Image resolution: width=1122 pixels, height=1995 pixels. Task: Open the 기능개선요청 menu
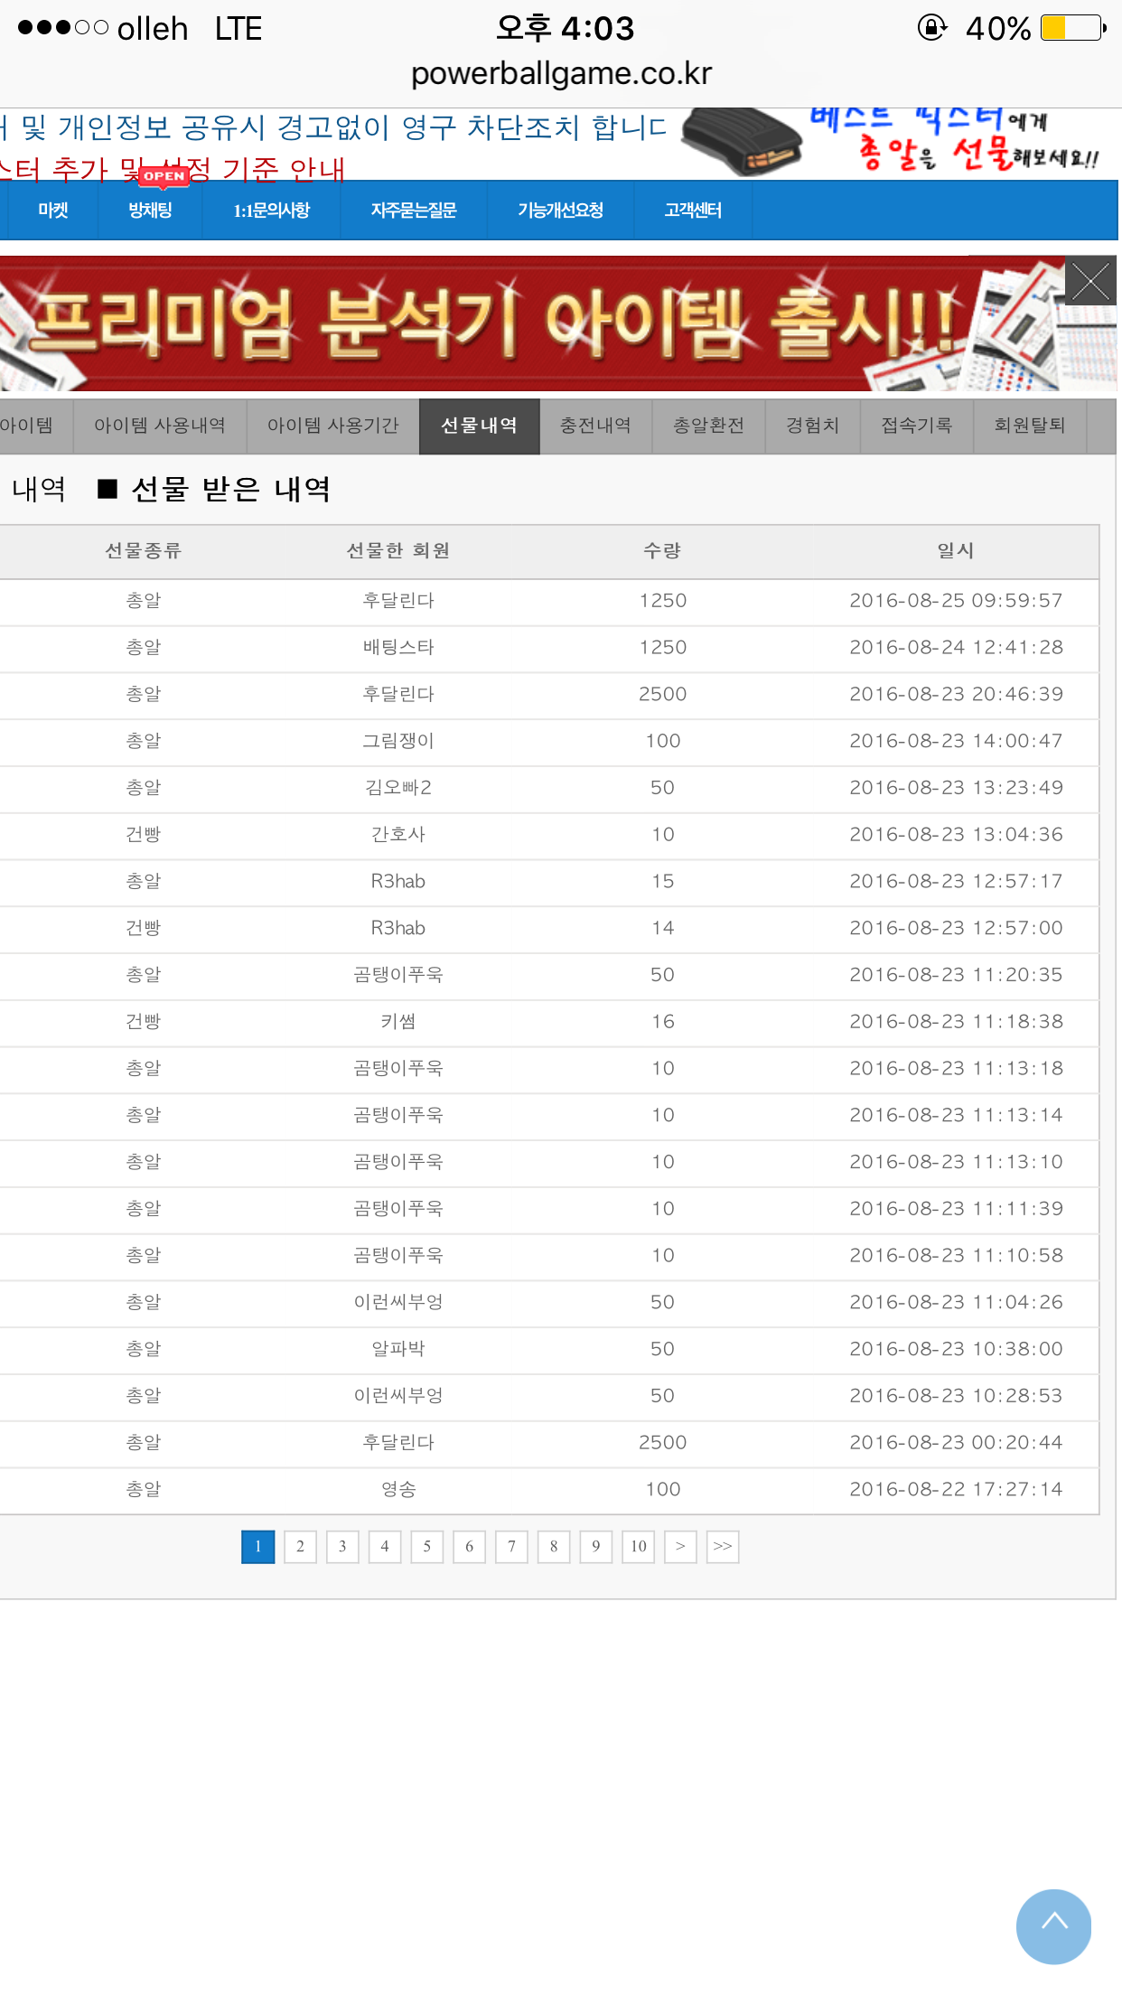(x=560, y=210)
